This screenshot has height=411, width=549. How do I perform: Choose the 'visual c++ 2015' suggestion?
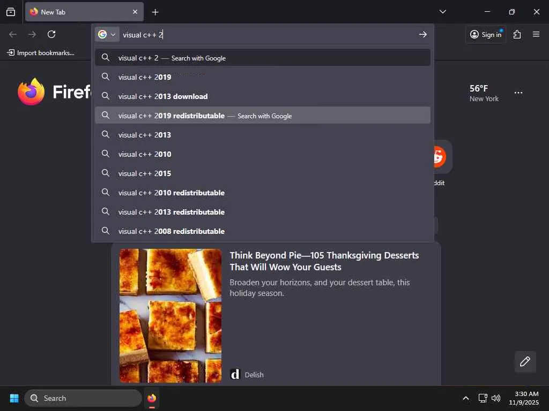coord(263,173)
